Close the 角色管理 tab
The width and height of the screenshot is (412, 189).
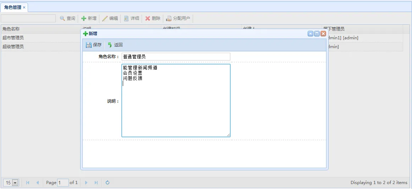coord(24,7)
